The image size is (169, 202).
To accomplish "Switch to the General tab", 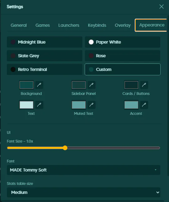I will [19, 25].
